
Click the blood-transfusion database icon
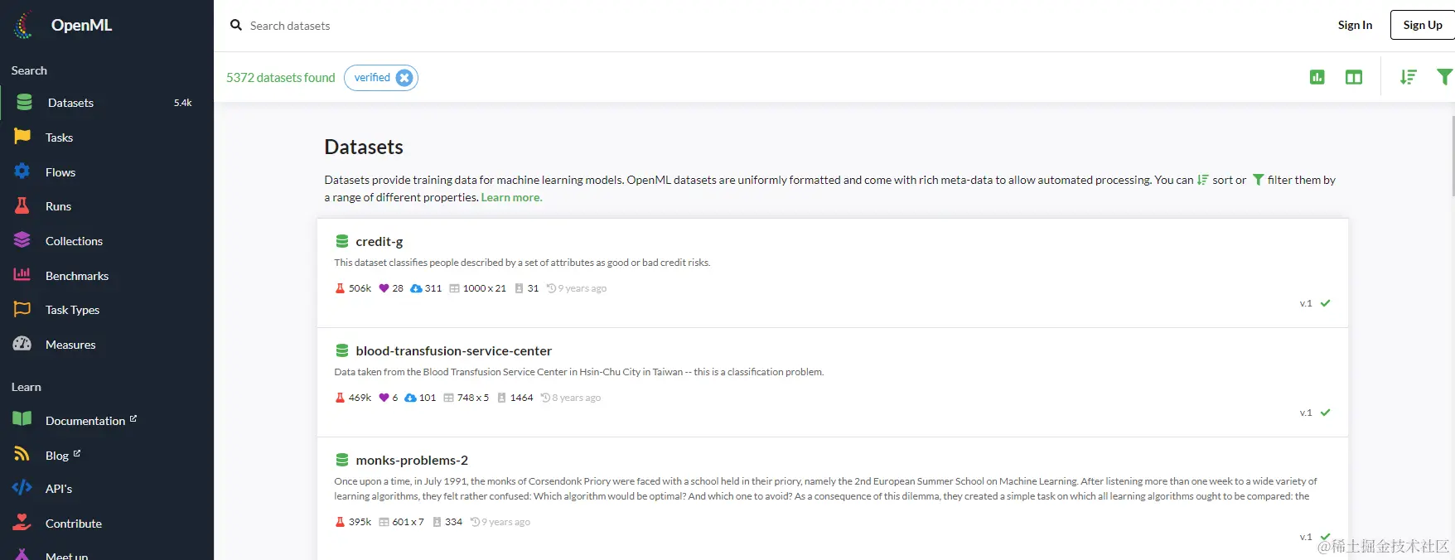click(x=341, y=350)
